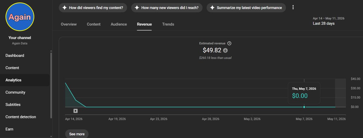Click the clock icon beside Estimated revenue
363x138 pixels.
229,43
